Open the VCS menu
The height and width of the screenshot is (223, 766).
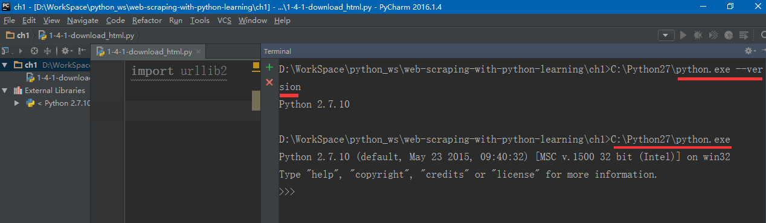[224, 20]
